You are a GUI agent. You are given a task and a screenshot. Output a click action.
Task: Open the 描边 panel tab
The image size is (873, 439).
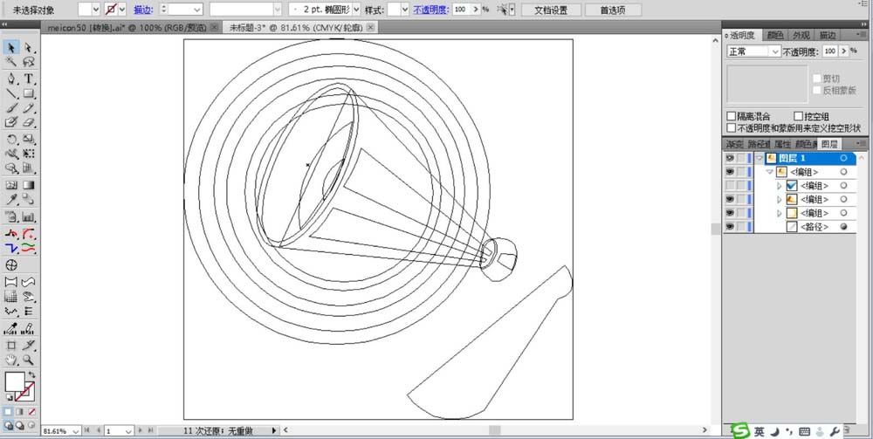coord(828,35)
